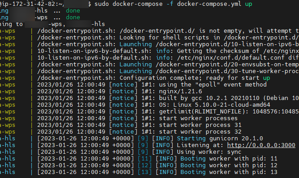This screenshot has height=178, width=299.
Task: Click the "sudo docker-compose -f docker-compose.yml up" command
Action: [x=173, y=4]
